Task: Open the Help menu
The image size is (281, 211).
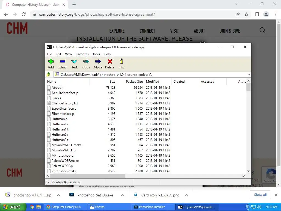Action: click(107, 54)
